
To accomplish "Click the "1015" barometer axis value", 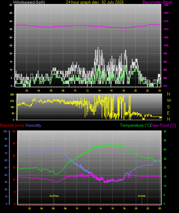I will coord(166,21).
